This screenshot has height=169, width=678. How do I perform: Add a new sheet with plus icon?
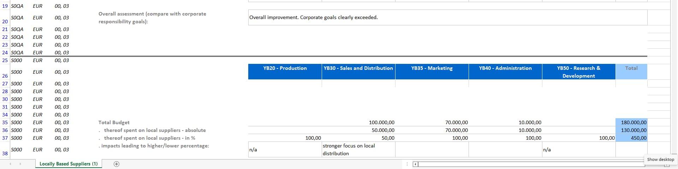(x=117, y=164)
